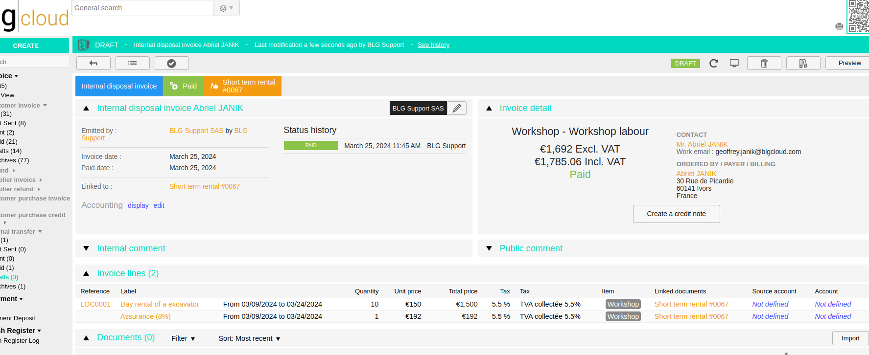The height and width of the screenshot is (355, 869).
Task: Click the refresh icon
Action: point(714,63)
